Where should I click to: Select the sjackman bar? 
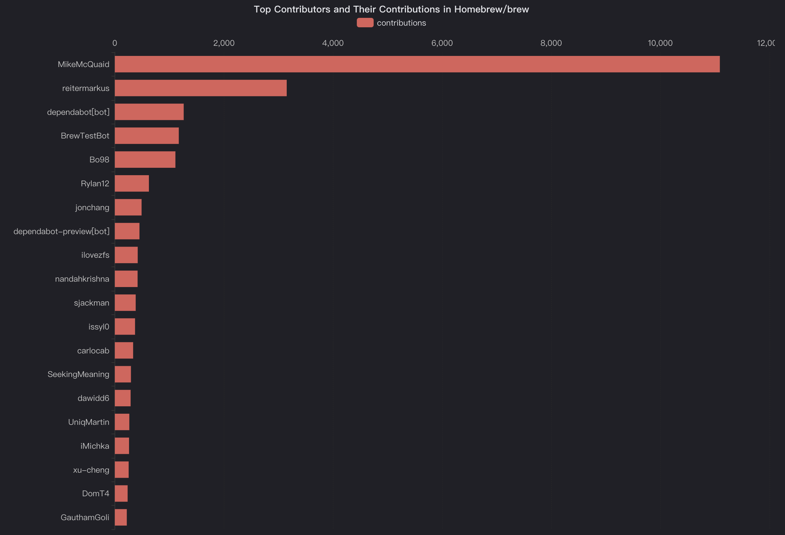pos(125,303)
